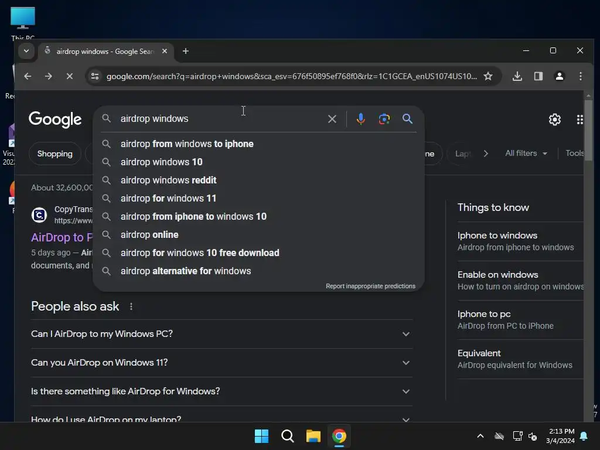The width and height of the screenshot is (600, 450).
Task: Search by image with Google Lens icon
Action: 384,119
